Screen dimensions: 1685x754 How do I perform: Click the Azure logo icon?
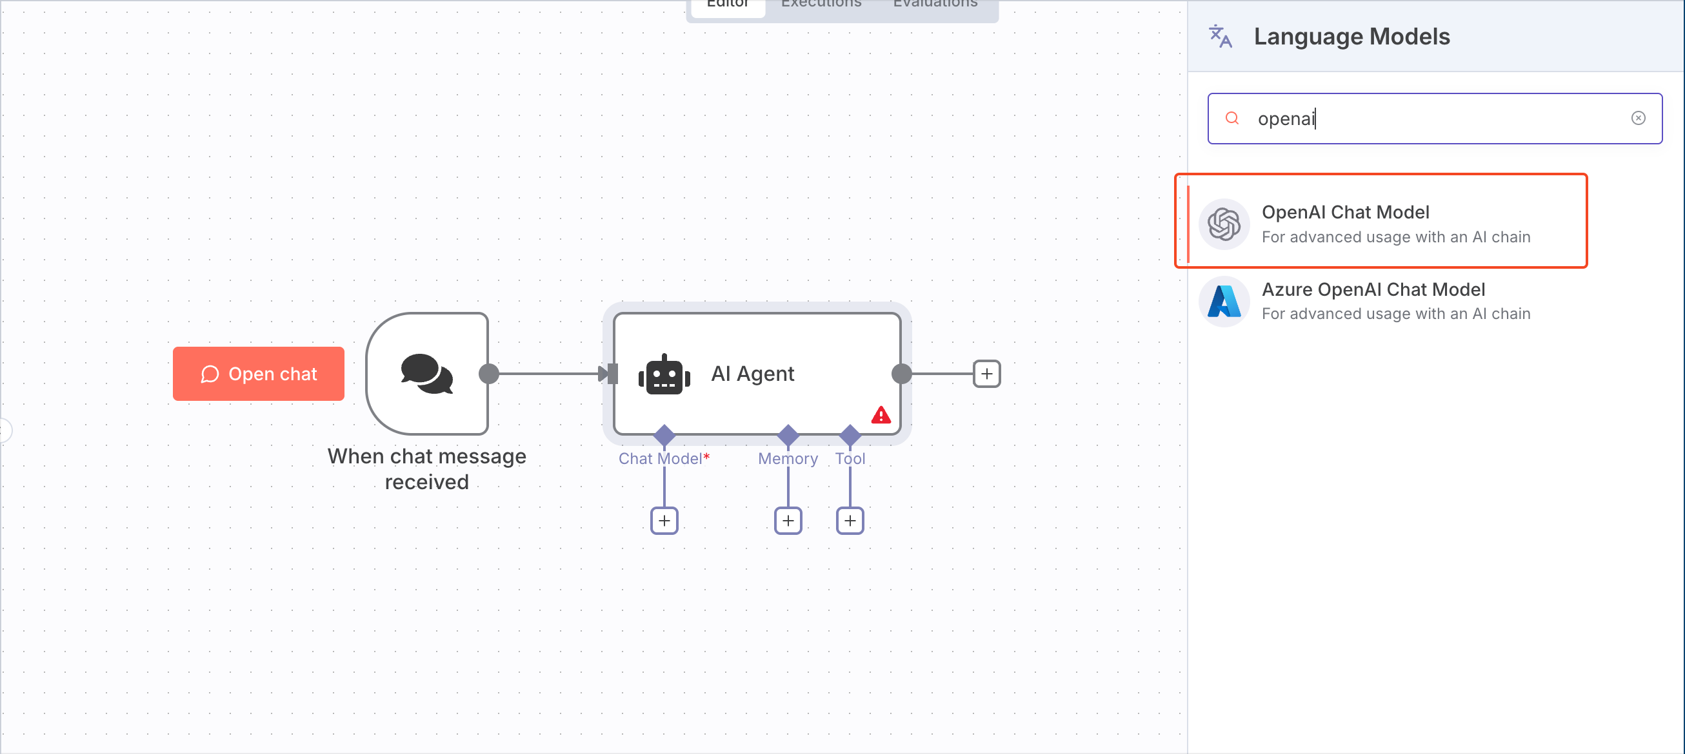tap(1223, 301)
